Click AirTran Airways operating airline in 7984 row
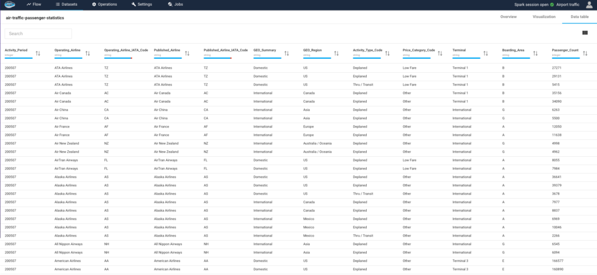The width and height of the screenshot is (597, 275). click(x=66, y=168)
